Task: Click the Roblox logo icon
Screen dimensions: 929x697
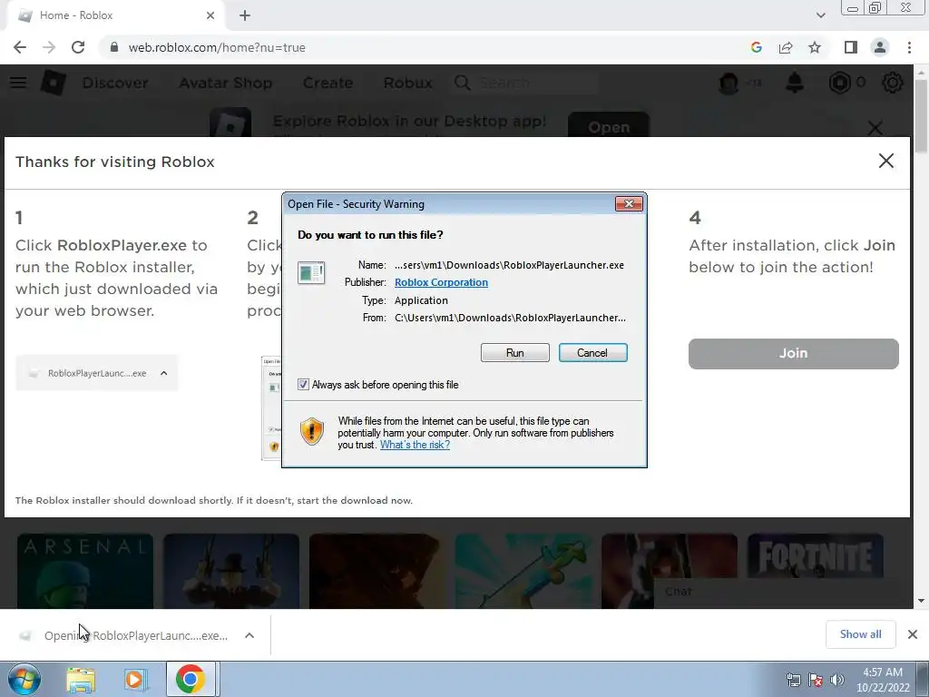Action: coord(53,83)
